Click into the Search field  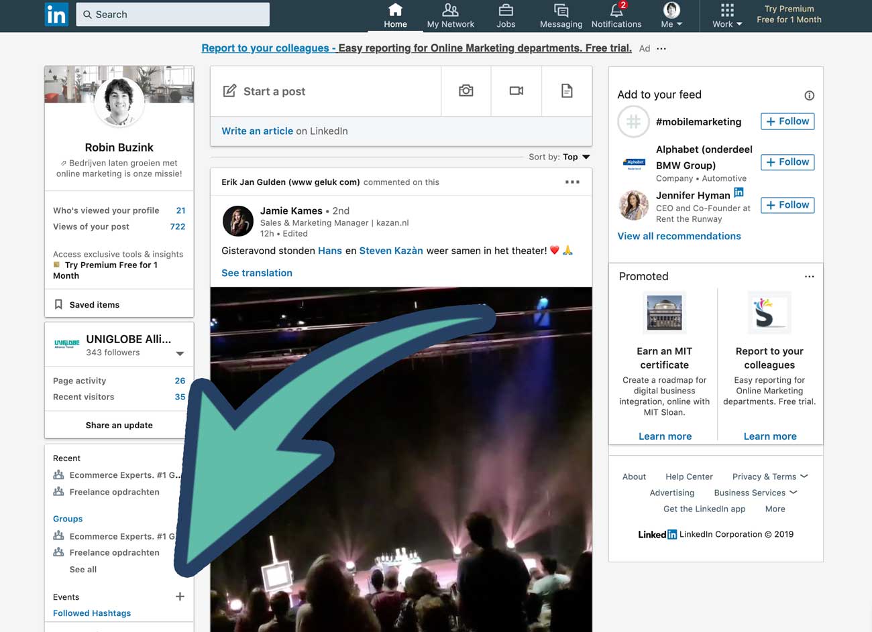pyautogui.click(x=173, y=14)
